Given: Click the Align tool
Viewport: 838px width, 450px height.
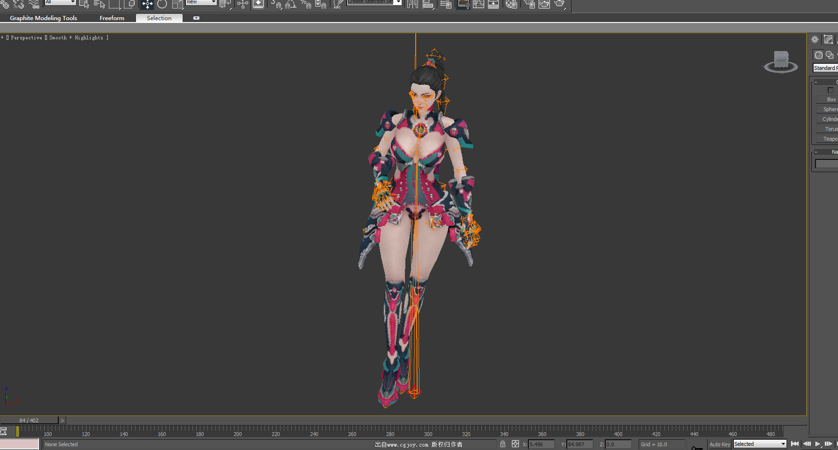Looking at the screenshot, I should 428,4.
